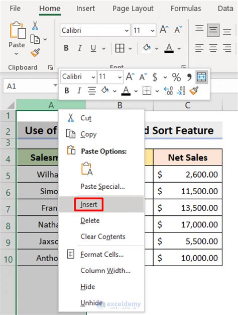
Task: Toggle Bold in the ribbon Font group
Action: click(x=66, y=48)
